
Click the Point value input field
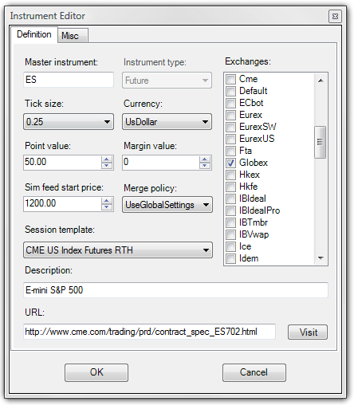coord(62,162)
